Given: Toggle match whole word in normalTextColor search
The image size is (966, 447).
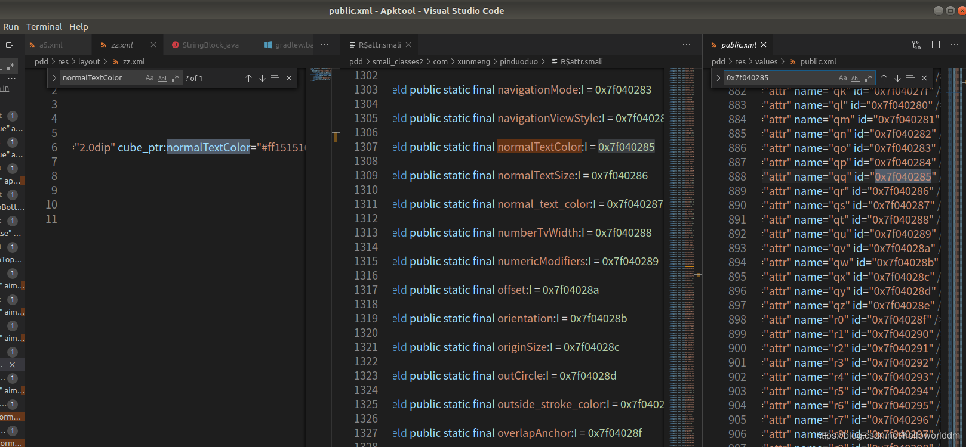Looking at the screenshot, I should [x=162, y=78].
